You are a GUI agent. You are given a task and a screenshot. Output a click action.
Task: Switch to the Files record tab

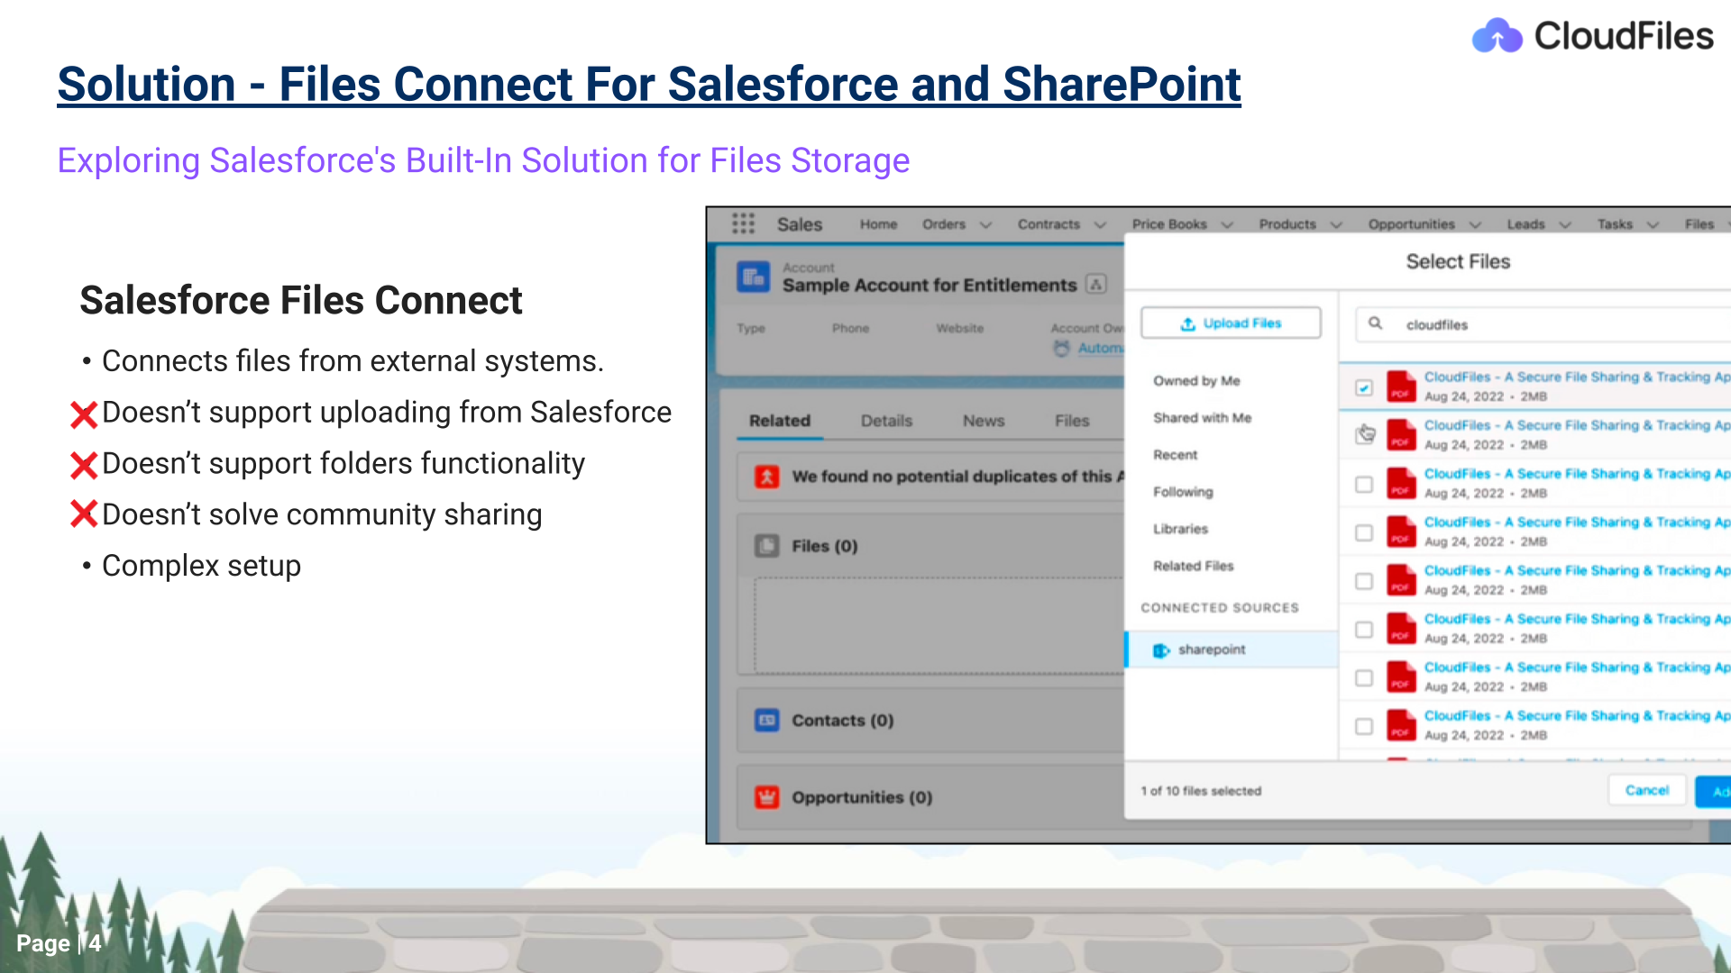(x=1072, y=421)
